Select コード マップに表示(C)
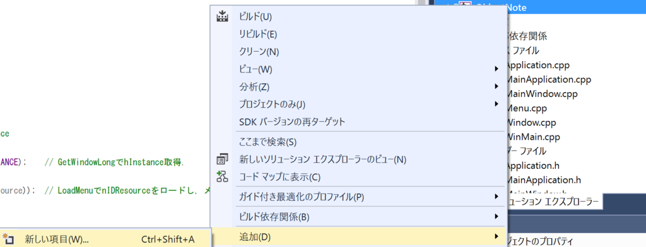646x247 pixels. tap(279, 178)
